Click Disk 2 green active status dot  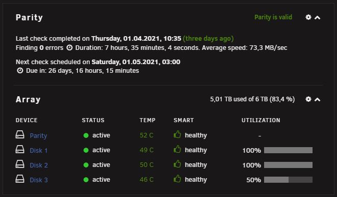(86, 165)
